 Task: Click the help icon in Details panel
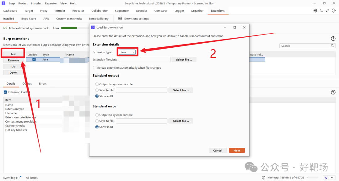click(x=333, y=92)
